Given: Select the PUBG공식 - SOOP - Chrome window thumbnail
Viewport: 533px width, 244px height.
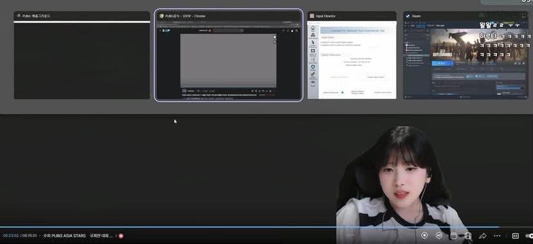Looking at the screenshot, I should [x=229, y=55].
